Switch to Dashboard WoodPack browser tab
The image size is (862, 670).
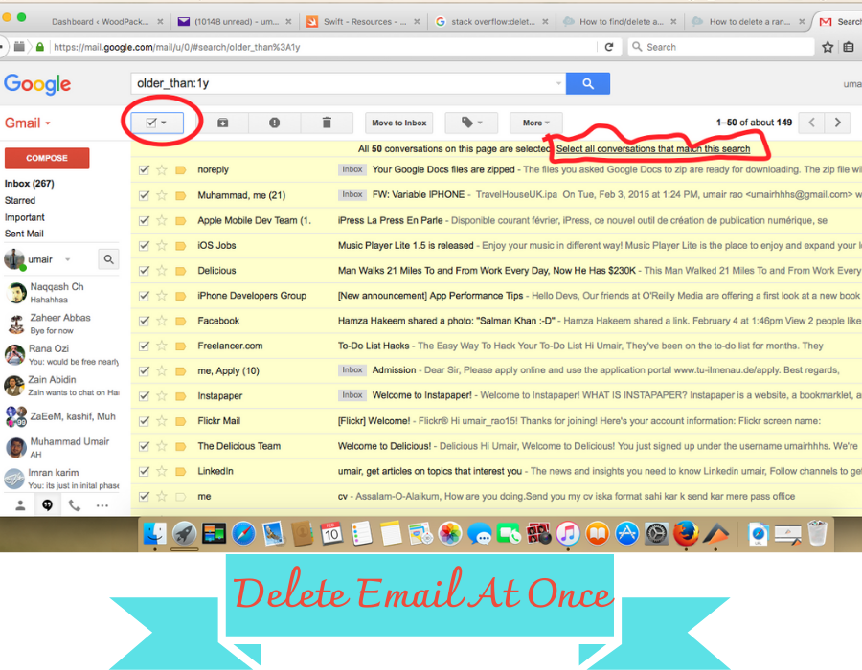pos(100,22)
